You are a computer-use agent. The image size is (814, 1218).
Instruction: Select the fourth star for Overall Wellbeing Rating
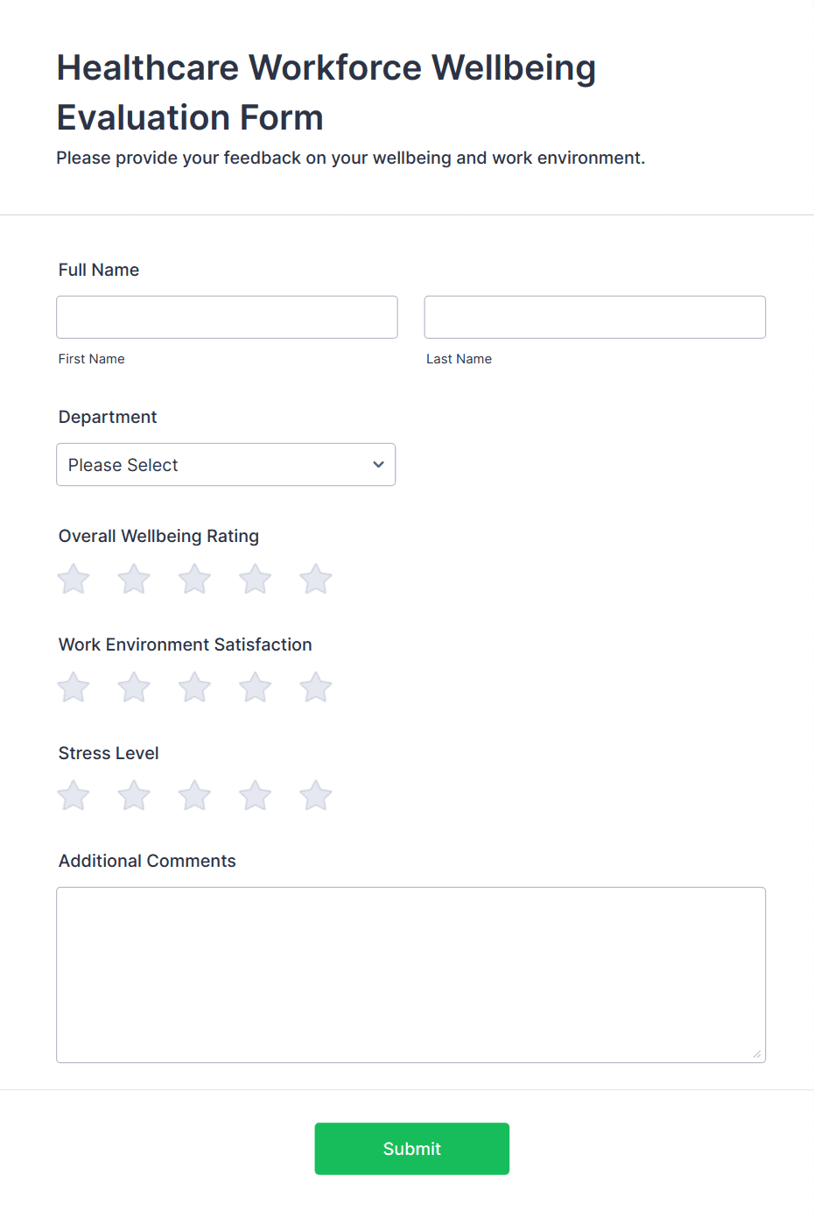[255, 579]
